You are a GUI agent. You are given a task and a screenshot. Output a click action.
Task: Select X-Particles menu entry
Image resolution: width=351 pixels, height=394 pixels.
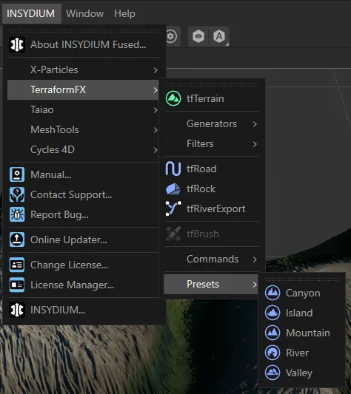tap(84, 69)
